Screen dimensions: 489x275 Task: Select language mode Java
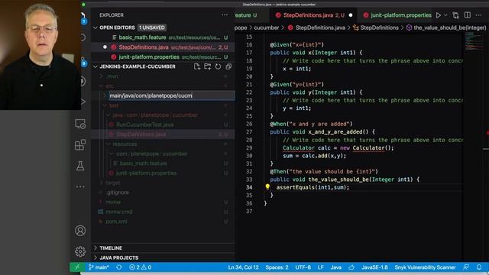coord(336,267)
